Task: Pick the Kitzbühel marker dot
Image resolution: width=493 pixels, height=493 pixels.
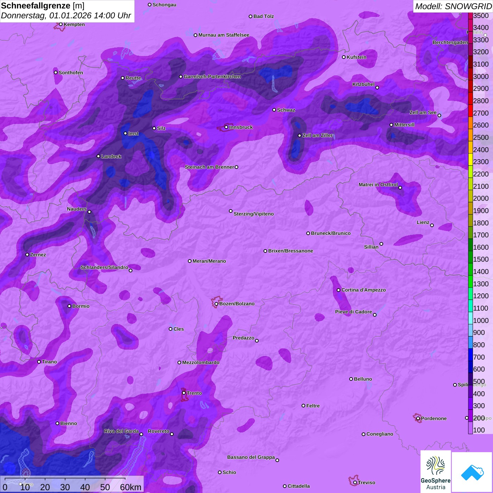Action: pyautogui.click(x=377, y=88)
